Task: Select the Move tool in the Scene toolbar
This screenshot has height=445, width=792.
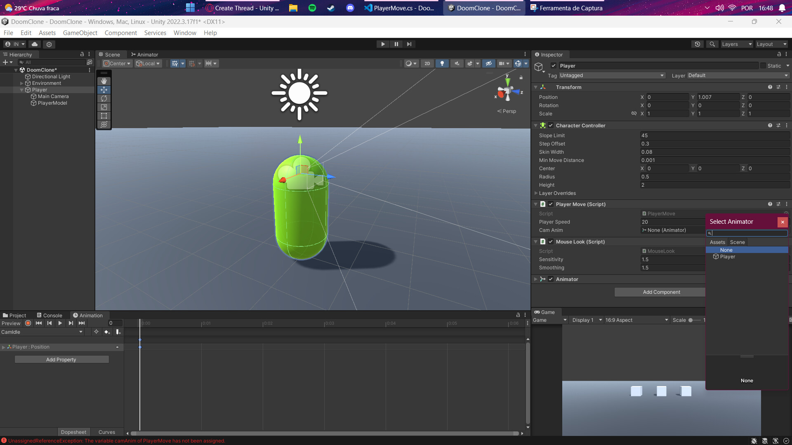Action: click(104, 90)
